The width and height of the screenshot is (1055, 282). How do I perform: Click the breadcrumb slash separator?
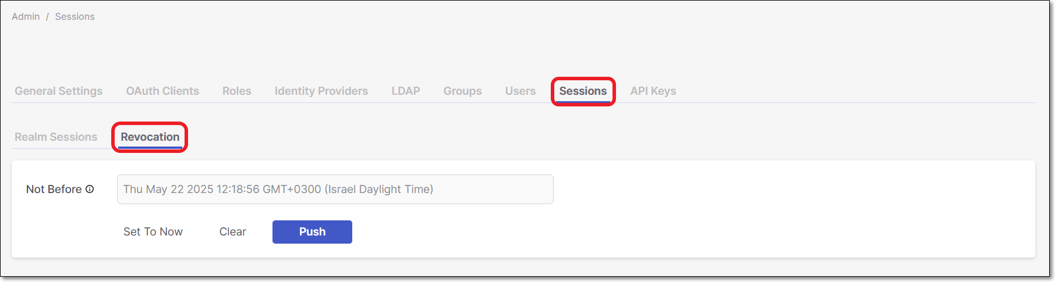tap(47, 17)
